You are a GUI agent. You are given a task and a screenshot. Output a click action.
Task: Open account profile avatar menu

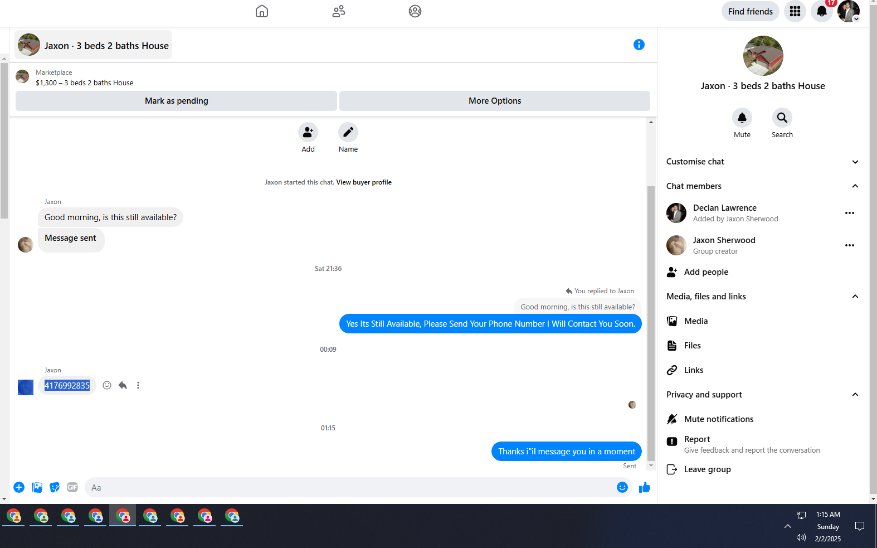pos(848,11)
